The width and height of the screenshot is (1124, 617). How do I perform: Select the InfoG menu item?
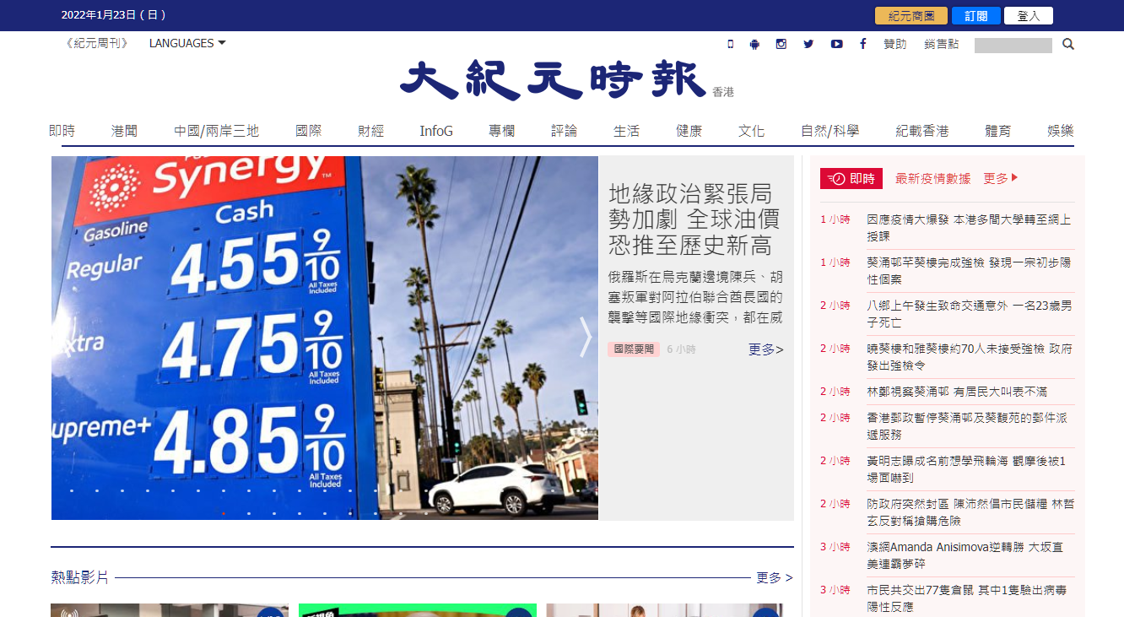pos(436,131)
